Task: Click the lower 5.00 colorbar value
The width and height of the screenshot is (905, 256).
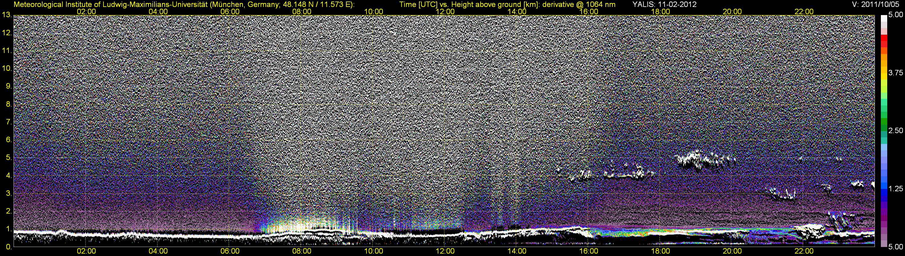Action: coord(896,247)
